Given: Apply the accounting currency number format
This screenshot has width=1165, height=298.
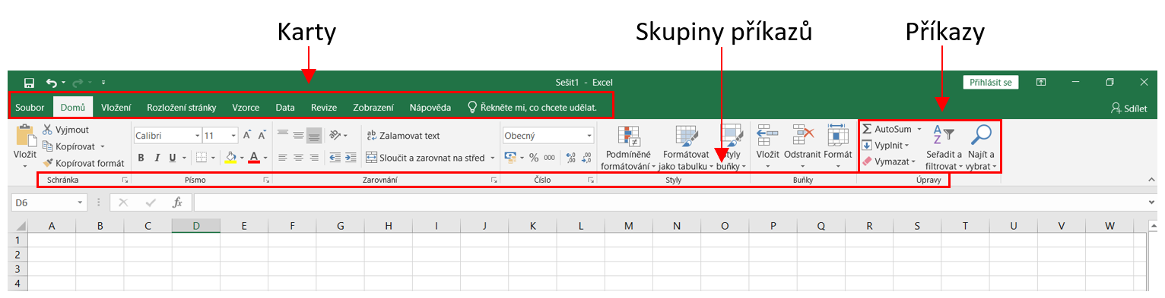Looking at the screenshot, I should pyautogui.click(x=510, y=158).
